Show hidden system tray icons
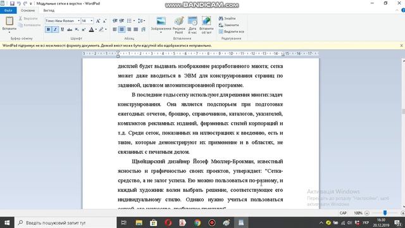405x228 pixels. (321, 222)
